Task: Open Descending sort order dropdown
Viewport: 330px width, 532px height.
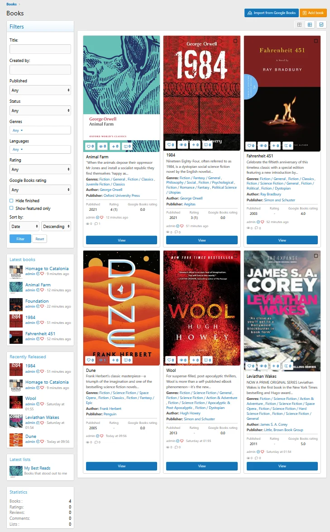Action: tap(56, 226)
